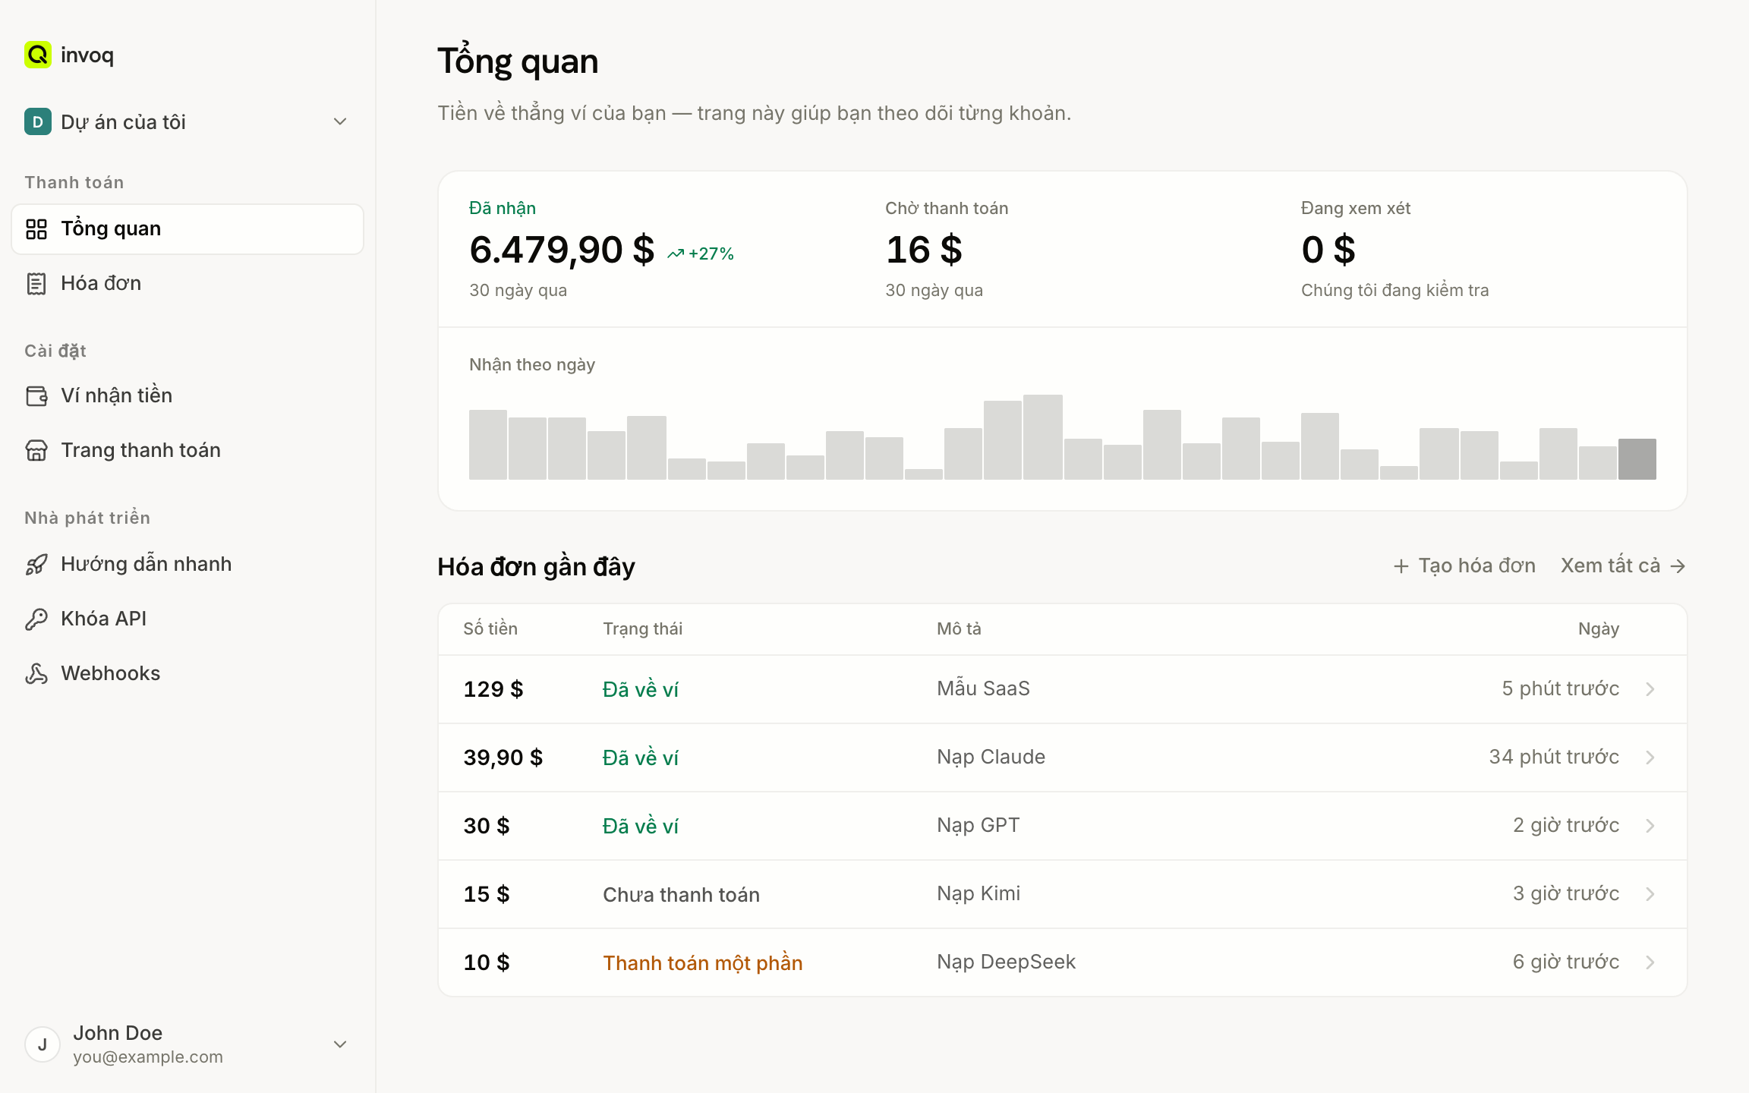This screenshot has width=1749, height=1093.
Task: Open the Webhooks sidebar item
Action: (188, 673)
